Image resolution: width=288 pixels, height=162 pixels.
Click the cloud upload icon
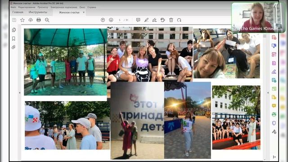point(31,20)
